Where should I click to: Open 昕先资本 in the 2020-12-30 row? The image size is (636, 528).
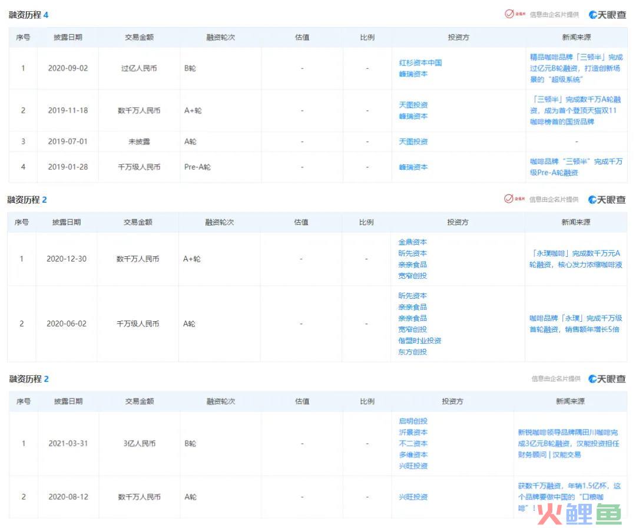[412, 253]
